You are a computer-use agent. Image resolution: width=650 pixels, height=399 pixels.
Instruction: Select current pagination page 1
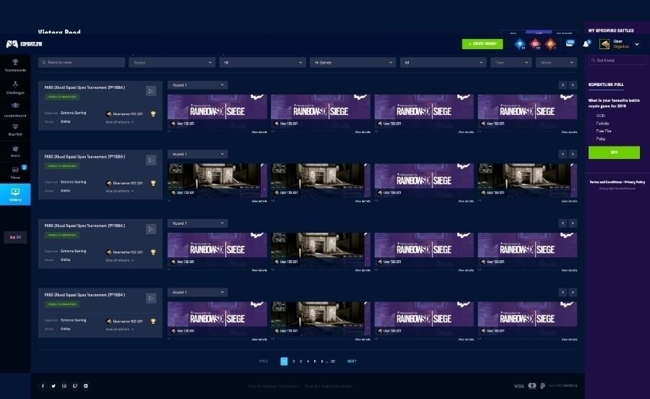point(284,361)
